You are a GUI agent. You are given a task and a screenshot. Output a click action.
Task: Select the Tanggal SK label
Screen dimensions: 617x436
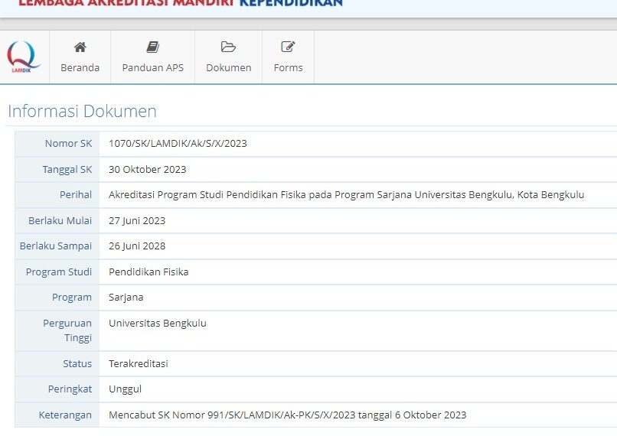pyautogui.click(x=67, y=170)
